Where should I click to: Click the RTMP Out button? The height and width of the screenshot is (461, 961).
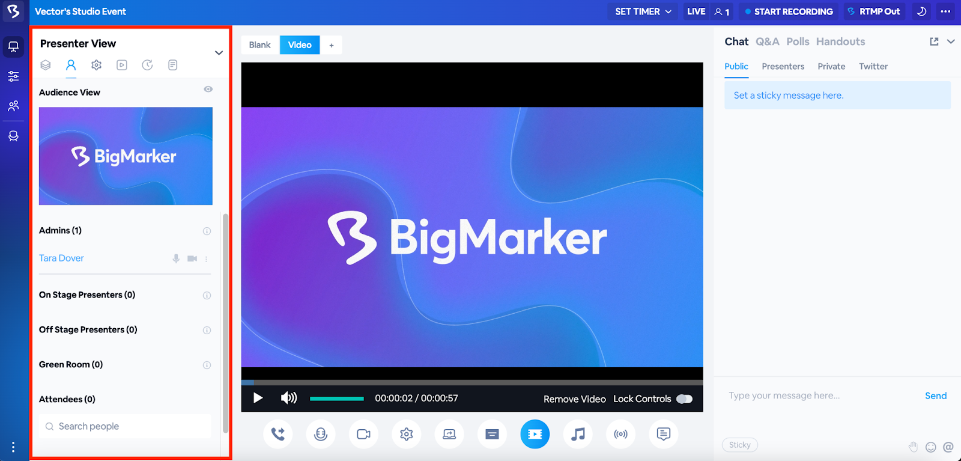tap(874, 11)
